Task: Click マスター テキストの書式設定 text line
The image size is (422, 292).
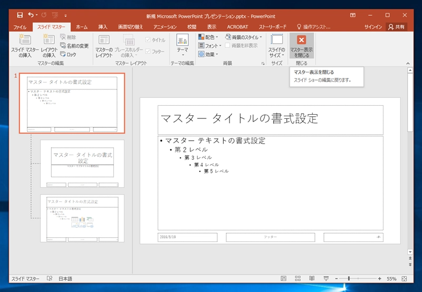Action: point(215,140)
